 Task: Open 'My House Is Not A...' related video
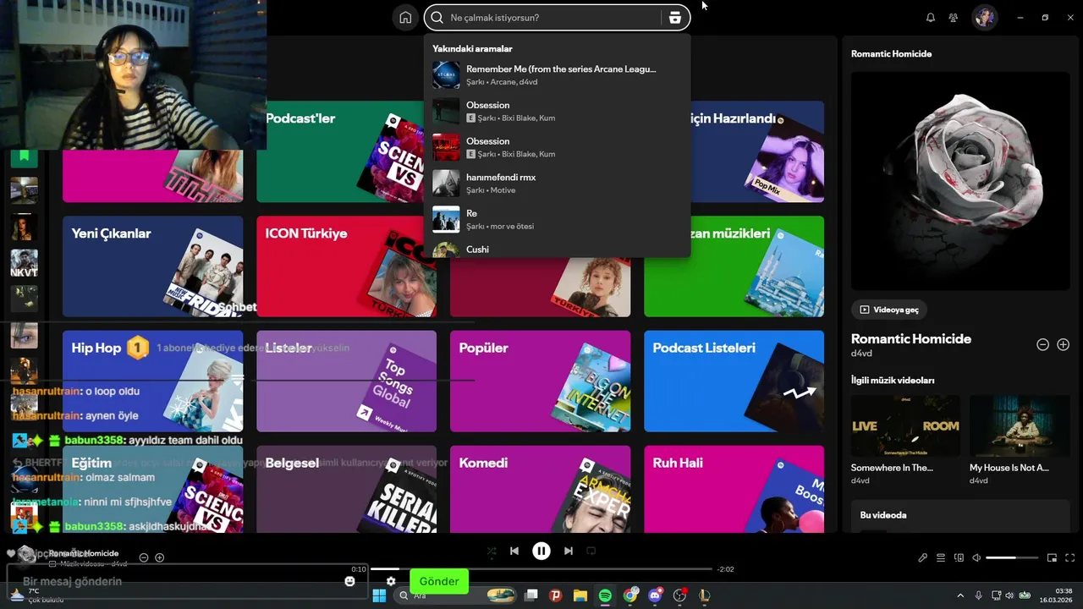coord(1020,439)
